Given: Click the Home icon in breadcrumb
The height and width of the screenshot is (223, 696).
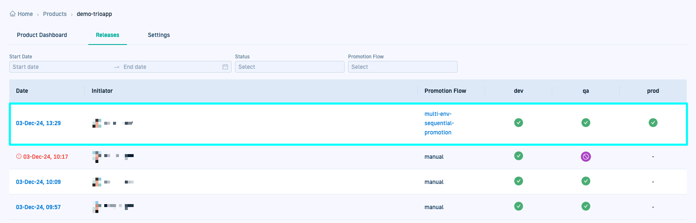Looking at the screenshot, I should click(x=13, y=14).
